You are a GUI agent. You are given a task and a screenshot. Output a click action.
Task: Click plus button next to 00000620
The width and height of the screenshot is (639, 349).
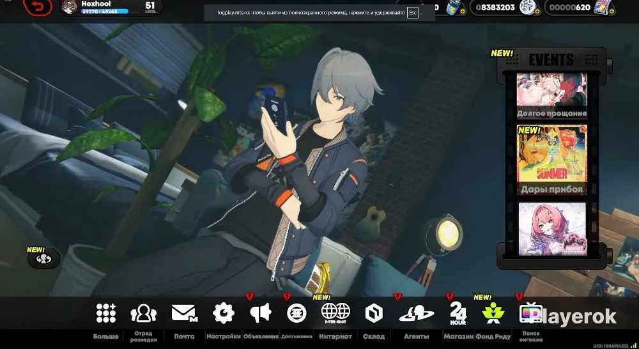[611, 12]
